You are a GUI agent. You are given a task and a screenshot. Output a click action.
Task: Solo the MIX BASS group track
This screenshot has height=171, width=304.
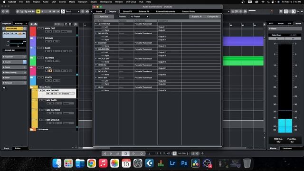coord(44,100)
